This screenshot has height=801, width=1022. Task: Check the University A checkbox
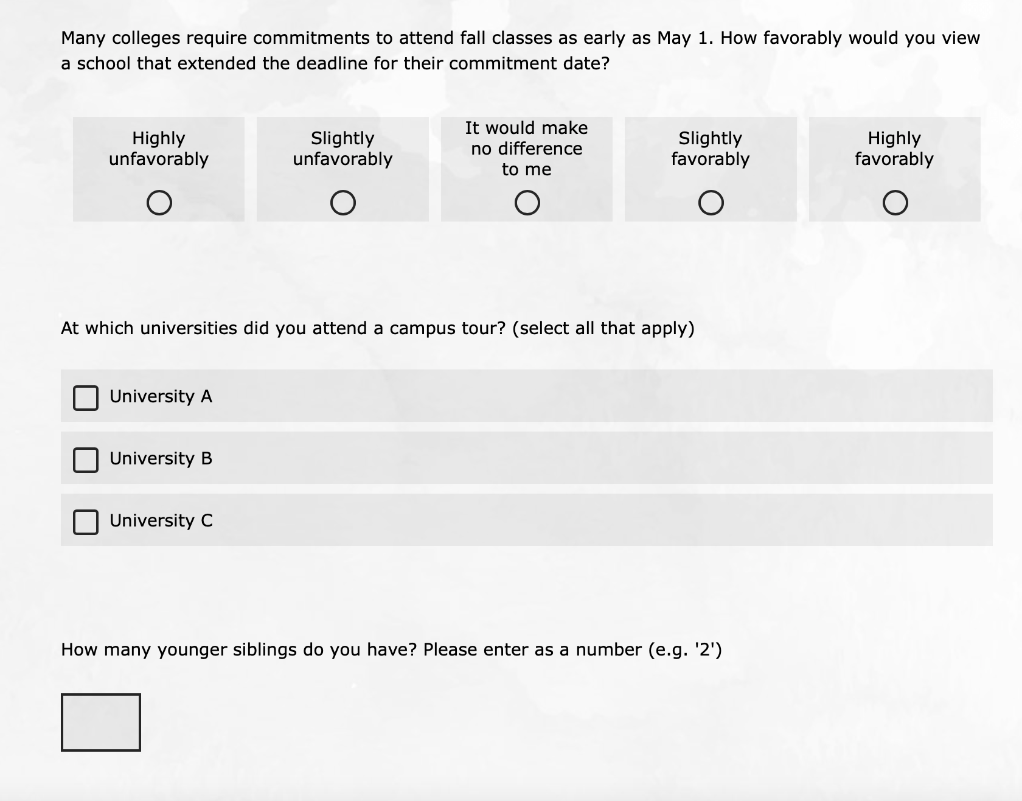pyautogui.click(x=86, y=397)
